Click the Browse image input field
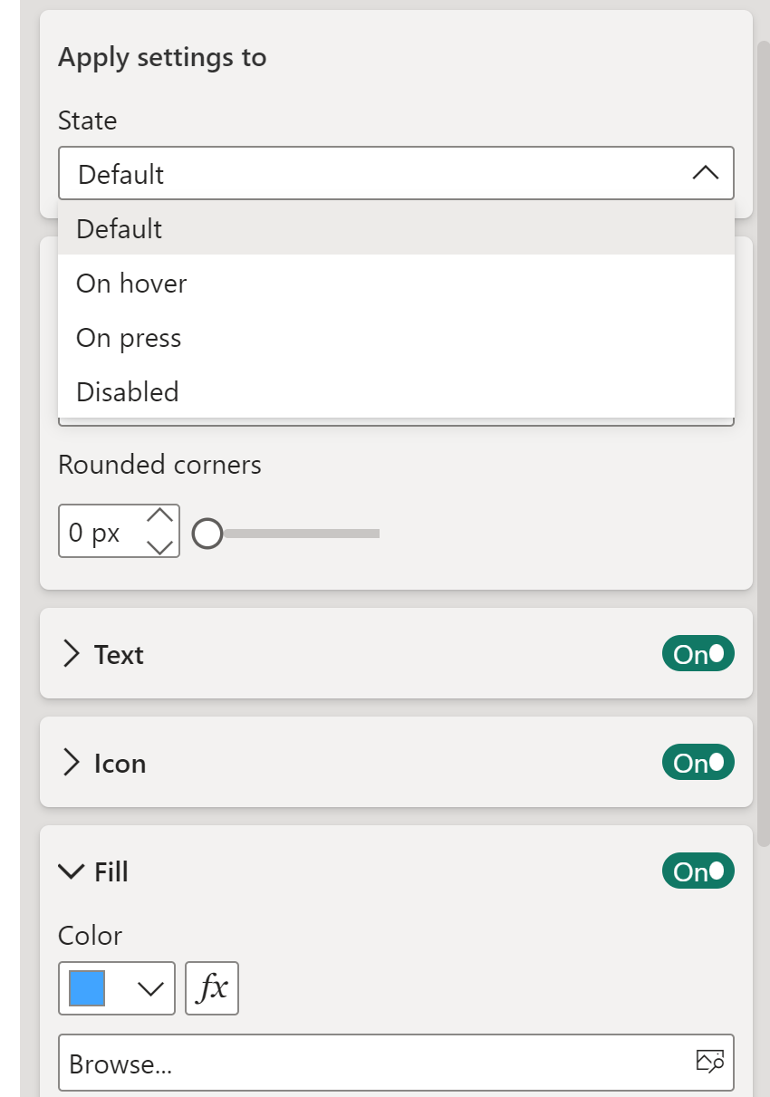Viewport: 770px width, 1097px height. pos(371,1063)
